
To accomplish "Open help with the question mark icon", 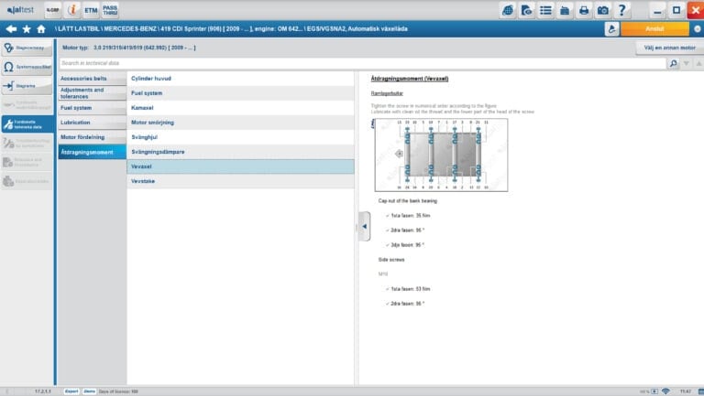I will point(624,11).
